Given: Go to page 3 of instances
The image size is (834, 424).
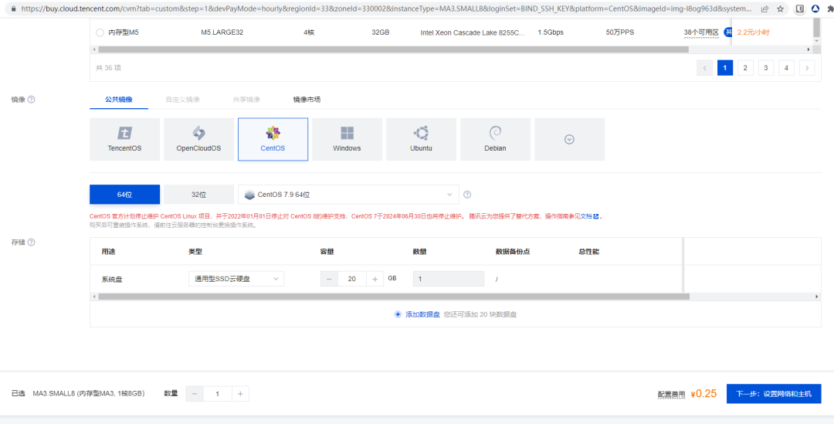Looking at the screenshot, I should tap(766, 67).
